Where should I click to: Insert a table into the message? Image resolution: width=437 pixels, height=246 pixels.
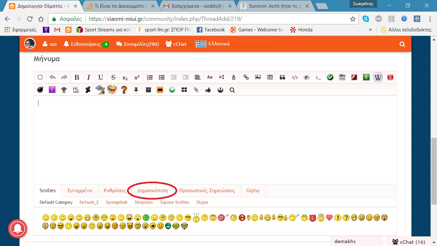click(270, 77)
